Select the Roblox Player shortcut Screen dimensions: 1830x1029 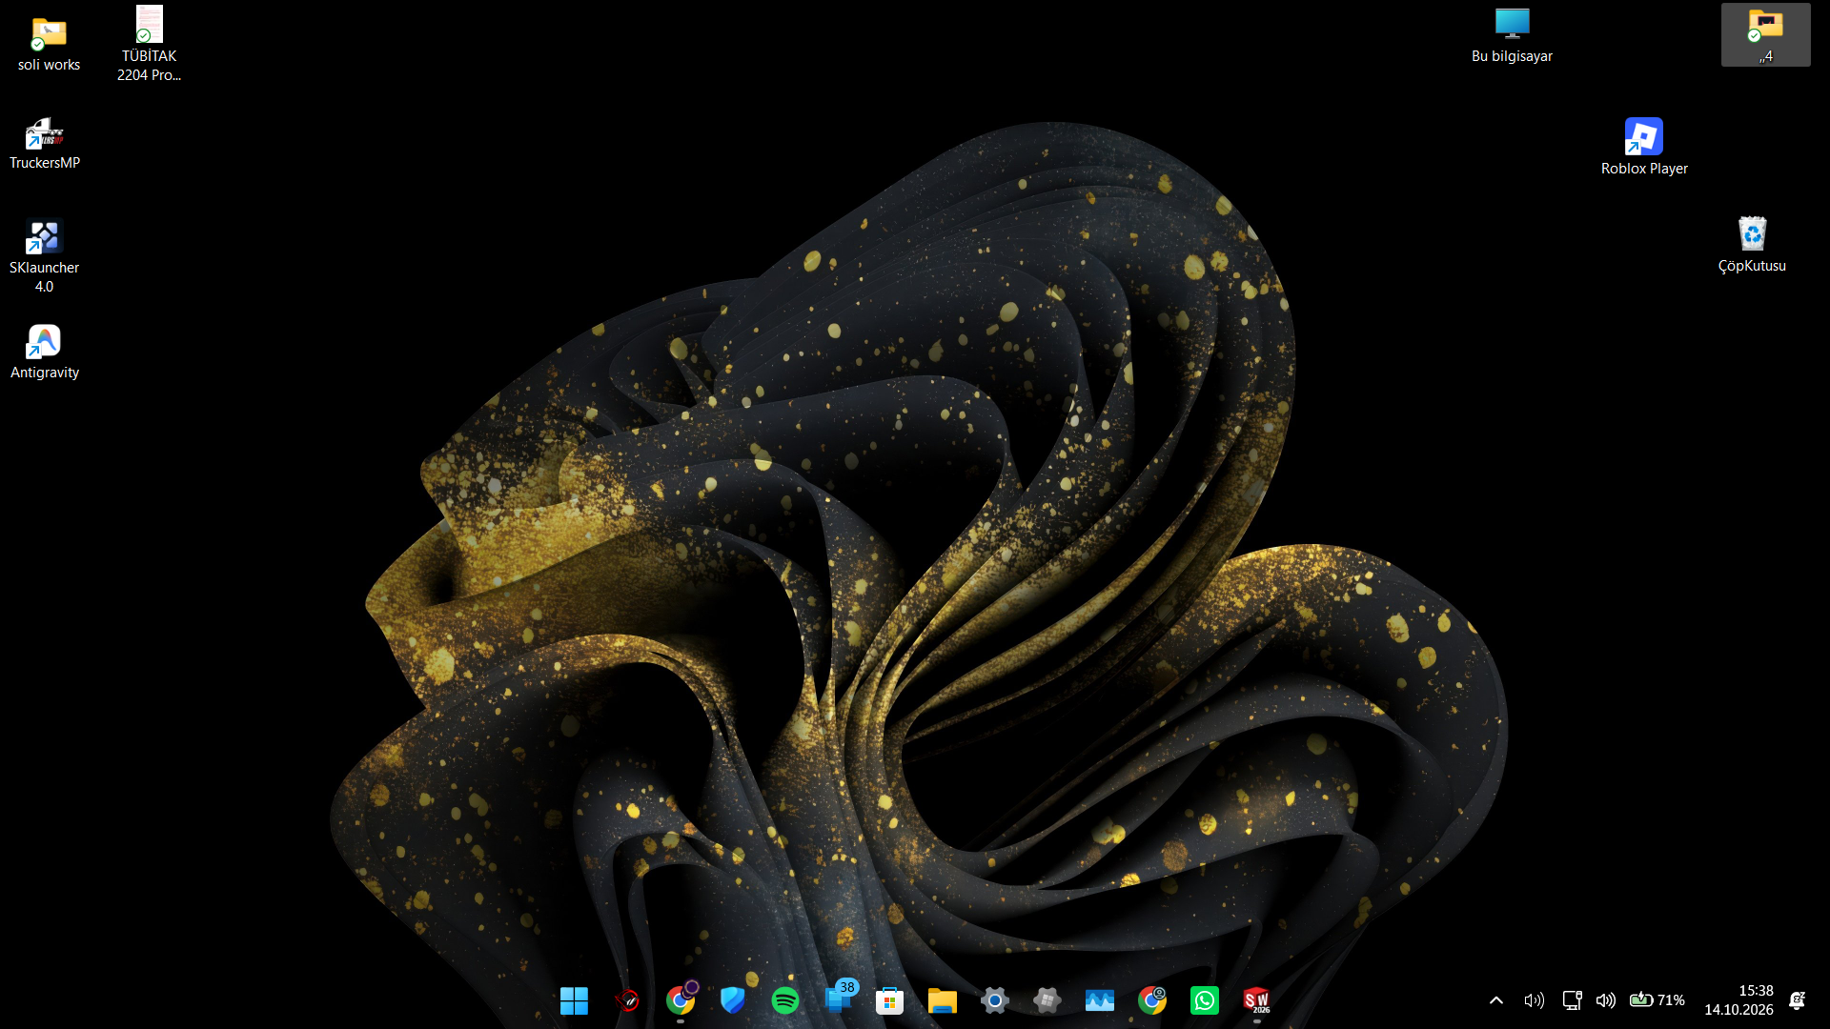(1644, 147)
